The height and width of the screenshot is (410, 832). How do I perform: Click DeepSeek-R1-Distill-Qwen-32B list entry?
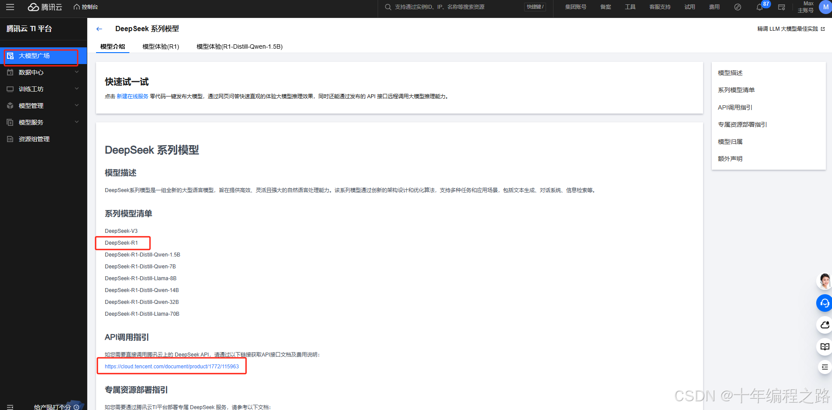click(x=142, y=302)
